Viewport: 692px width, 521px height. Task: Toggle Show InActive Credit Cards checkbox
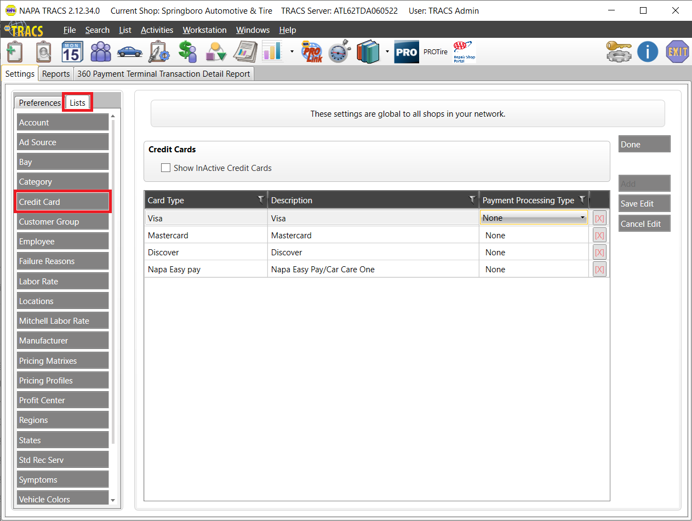point(165,168)
